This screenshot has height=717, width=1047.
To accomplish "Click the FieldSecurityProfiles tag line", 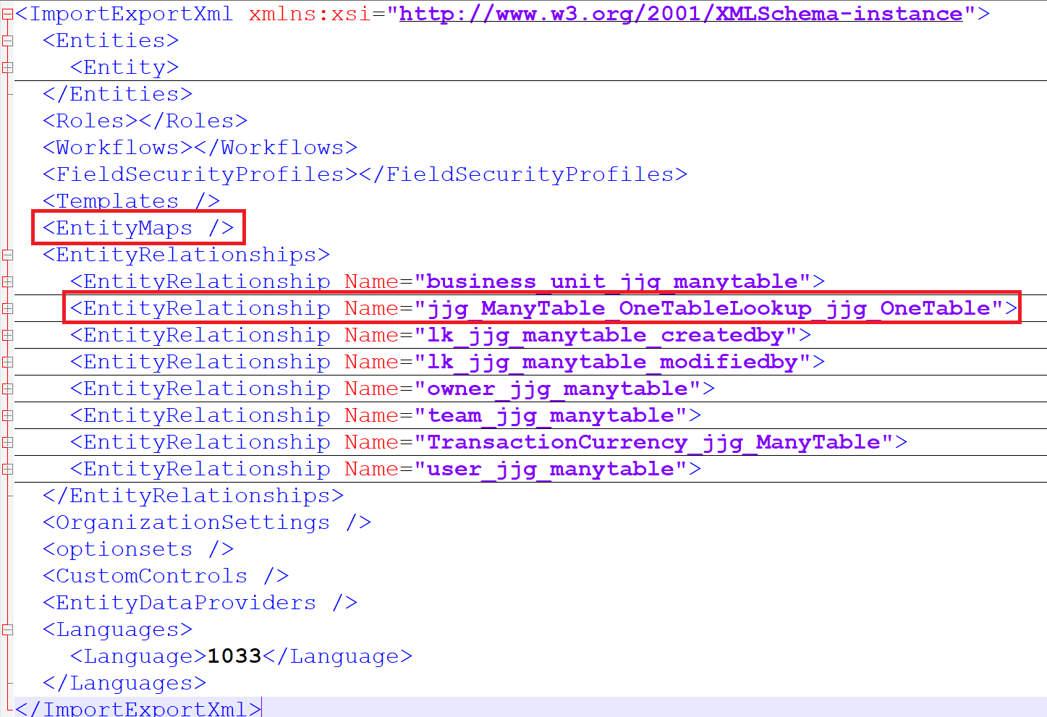I will pyautogui.click(x=365, y=174).
